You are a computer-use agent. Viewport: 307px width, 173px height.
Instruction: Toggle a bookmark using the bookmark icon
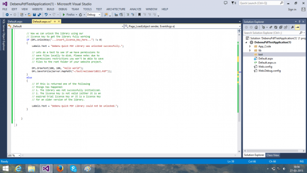[139, 15]
